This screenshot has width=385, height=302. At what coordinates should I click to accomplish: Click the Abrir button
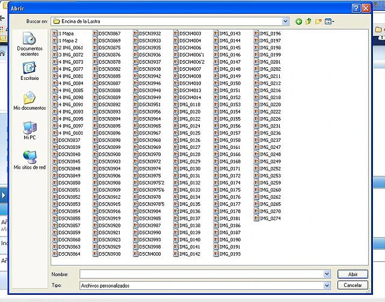(x=353, y=274)
